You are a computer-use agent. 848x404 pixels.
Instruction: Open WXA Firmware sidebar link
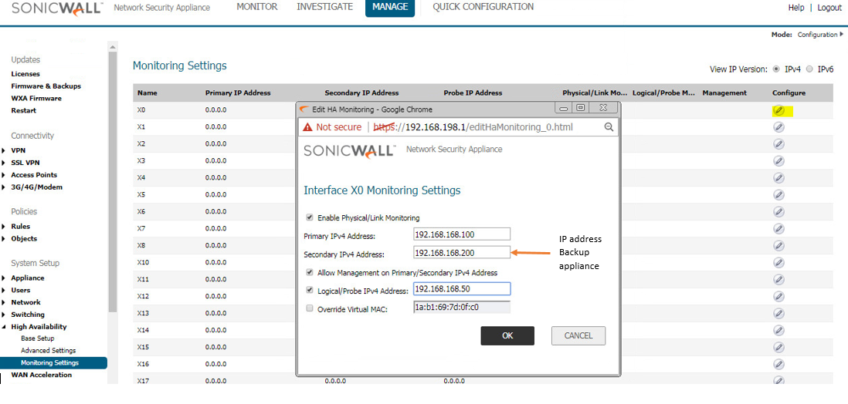pyautogui.click(x=36, y=98)
